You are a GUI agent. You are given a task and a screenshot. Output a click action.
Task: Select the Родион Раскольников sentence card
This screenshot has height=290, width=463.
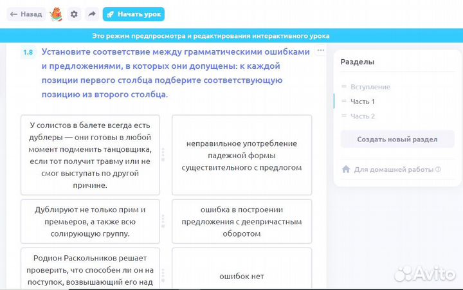coord(90,269)
